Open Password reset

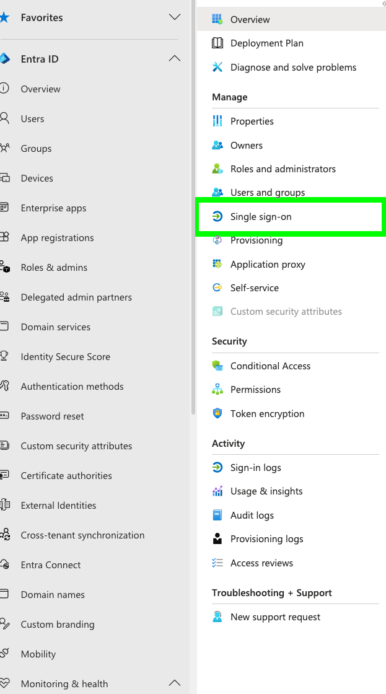[52, 416]
